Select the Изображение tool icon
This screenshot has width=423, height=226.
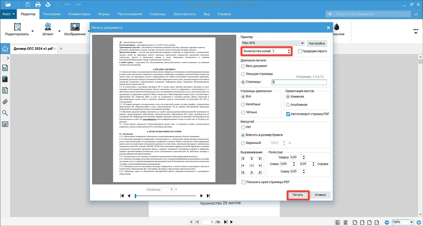pos(75,27)
